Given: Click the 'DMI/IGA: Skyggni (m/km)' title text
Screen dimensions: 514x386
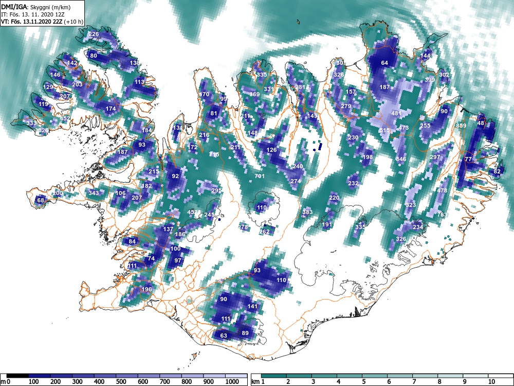Looking at the screenshot, I should tap(36, 7).
